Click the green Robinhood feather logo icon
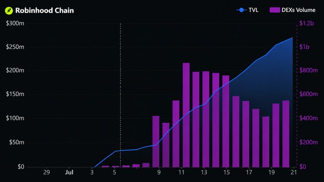 point(9,10)
